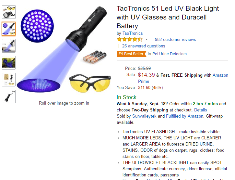Open the Details link for Two-Day Shipping
This screenshot has width=235, height=180.
(x=200, y=110)
